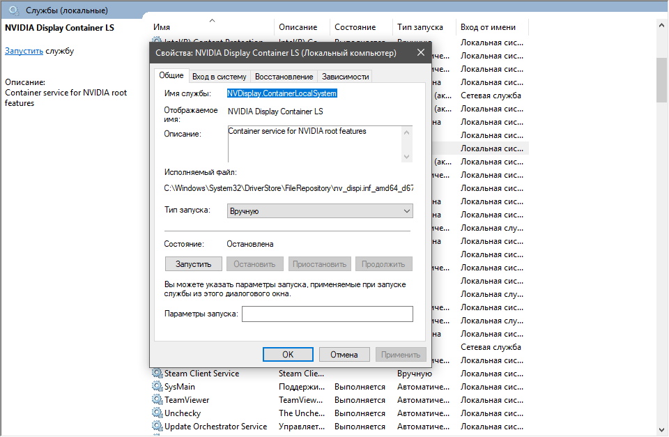
Task: Click the Unchecky service gear icon
Action: tap(157, 413)
